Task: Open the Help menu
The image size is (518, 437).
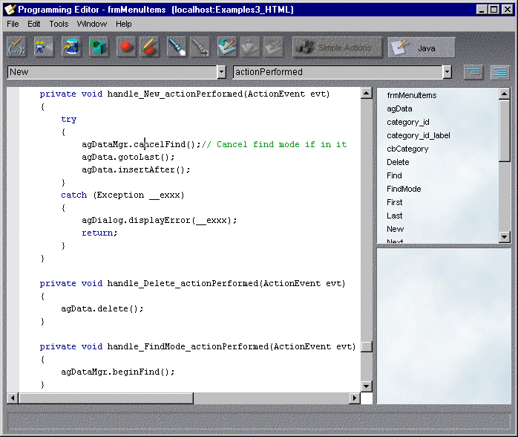Action: pos(123,24)
